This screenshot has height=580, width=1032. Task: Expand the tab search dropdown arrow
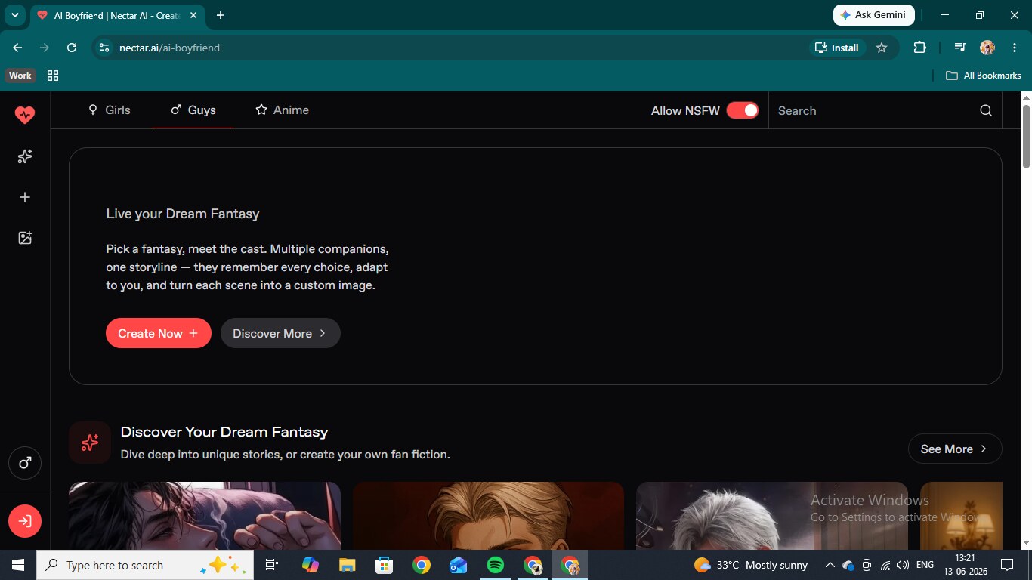click(x=14, y=15)
